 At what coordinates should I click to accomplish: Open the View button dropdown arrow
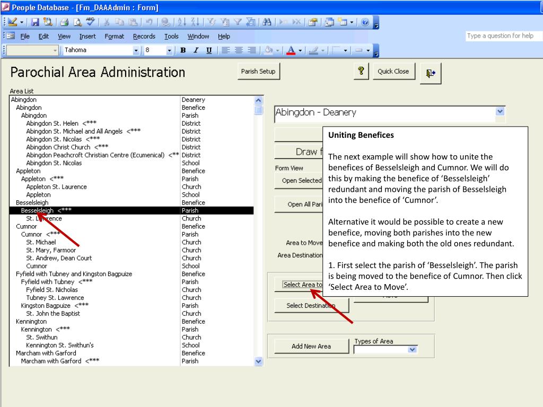point(21,22)
